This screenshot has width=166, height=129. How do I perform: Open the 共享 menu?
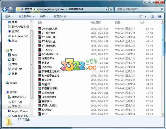click(44, 16)
